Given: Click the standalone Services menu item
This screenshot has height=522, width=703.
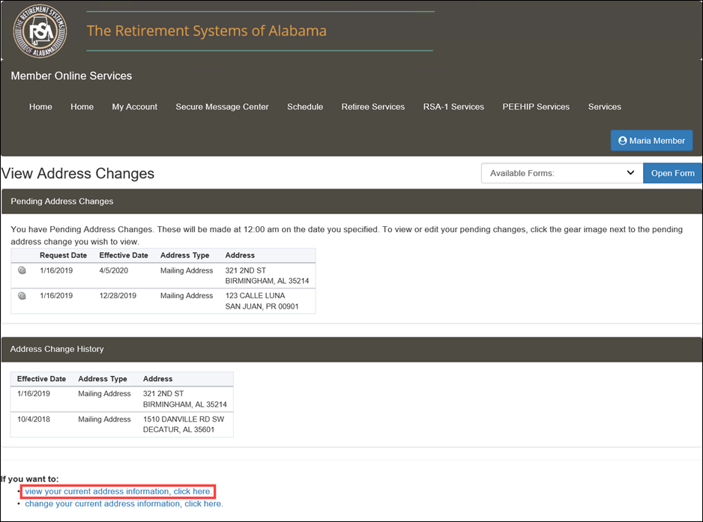Looking at the screenshot, I should (x=604, y=107).
